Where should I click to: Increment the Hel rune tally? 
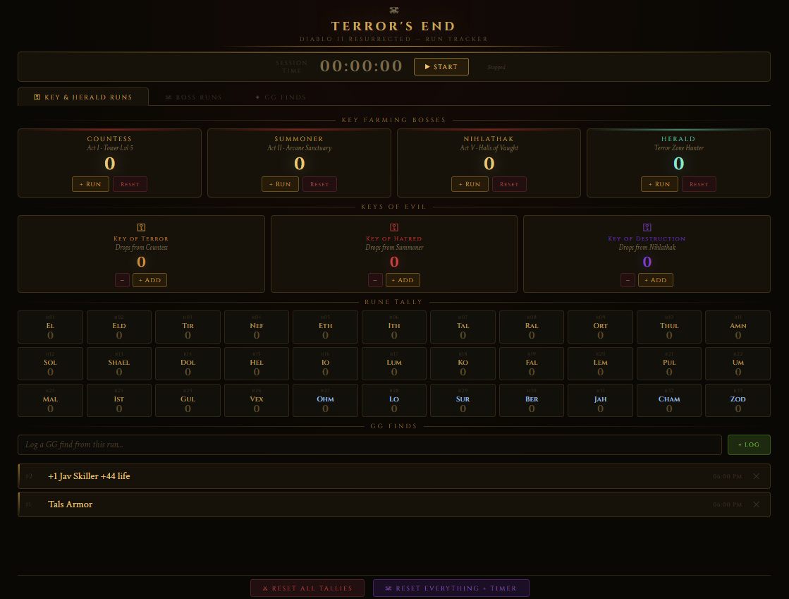[257, 363]
